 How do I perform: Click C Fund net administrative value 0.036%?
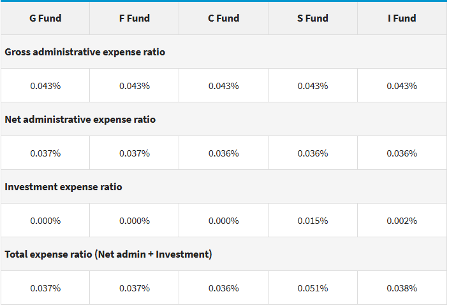click(x=224, y=153)
